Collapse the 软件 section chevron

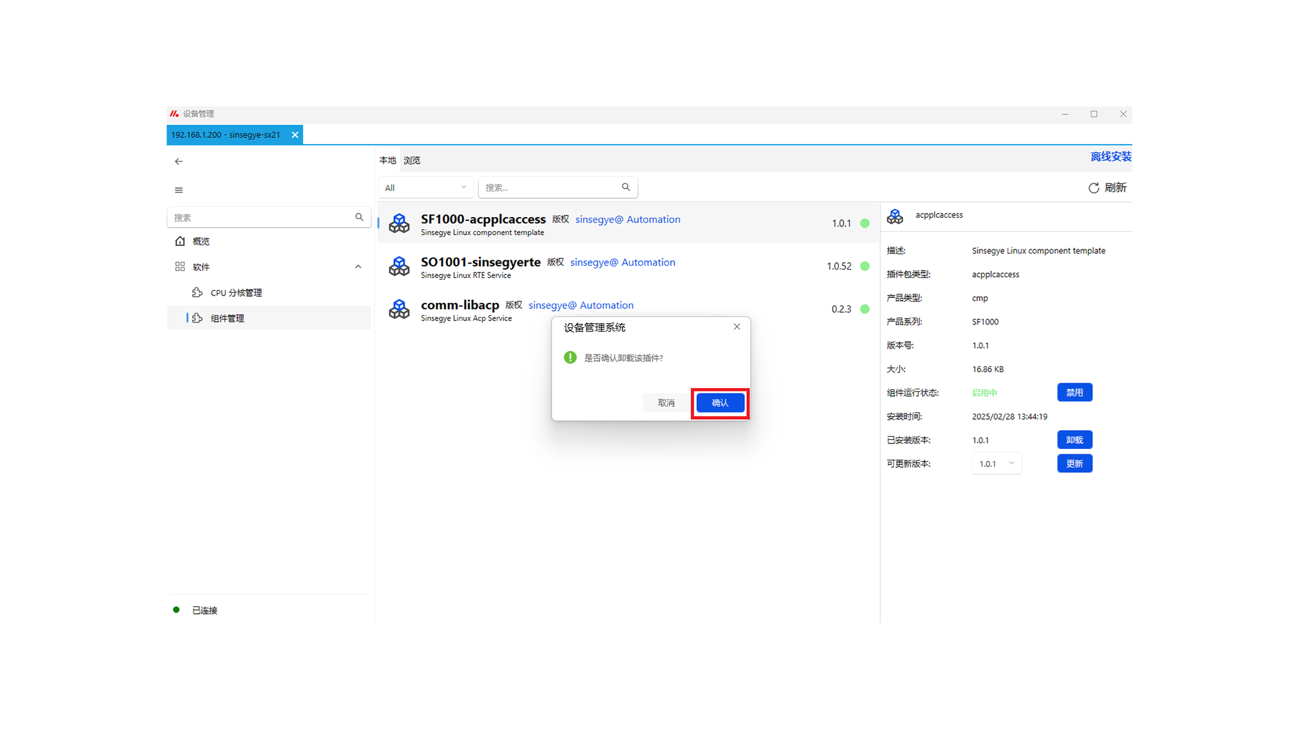pos(358,267)
